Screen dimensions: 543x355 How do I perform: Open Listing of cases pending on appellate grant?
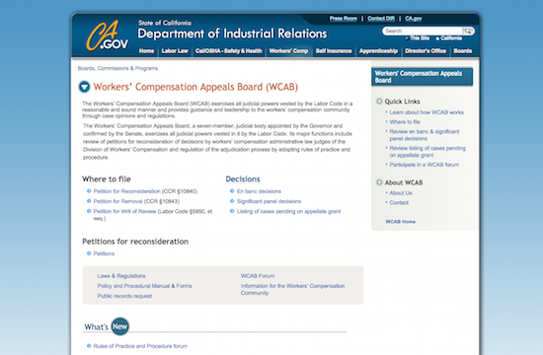click(x=289, y=211)
